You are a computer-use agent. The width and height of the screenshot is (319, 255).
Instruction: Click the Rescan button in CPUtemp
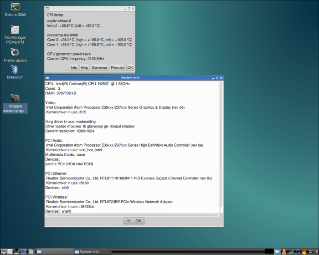pos(117,67)
